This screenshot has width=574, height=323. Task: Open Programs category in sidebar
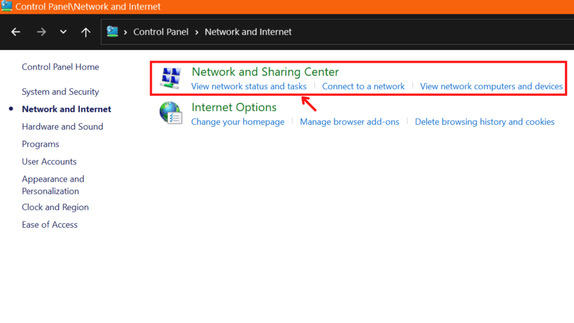pos(40,144)
